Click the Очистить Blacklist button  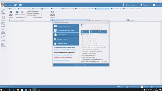pyautogui.click(x=94, y=32)
